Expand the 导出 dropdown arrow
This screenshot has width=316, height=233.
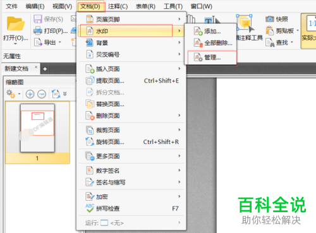point(60,42)
